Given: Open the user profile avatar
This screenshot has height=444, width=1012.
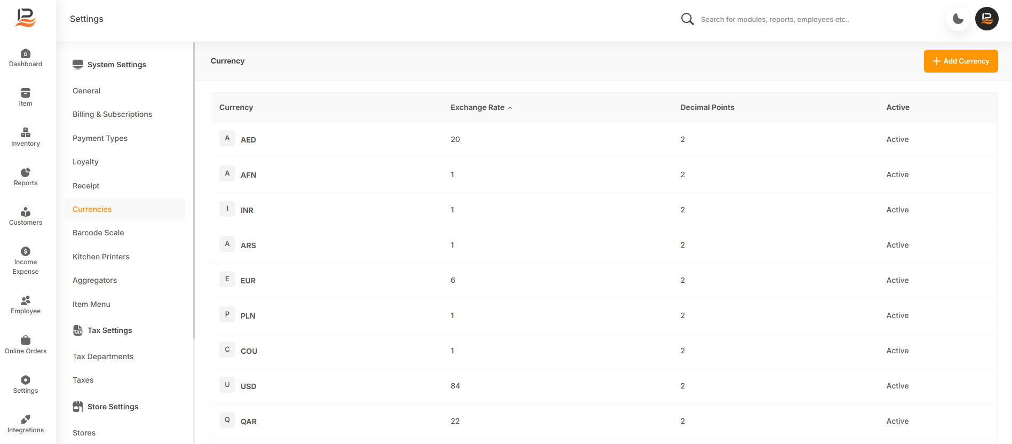Looking at the screenshot, I should click(x=987, y=19).
